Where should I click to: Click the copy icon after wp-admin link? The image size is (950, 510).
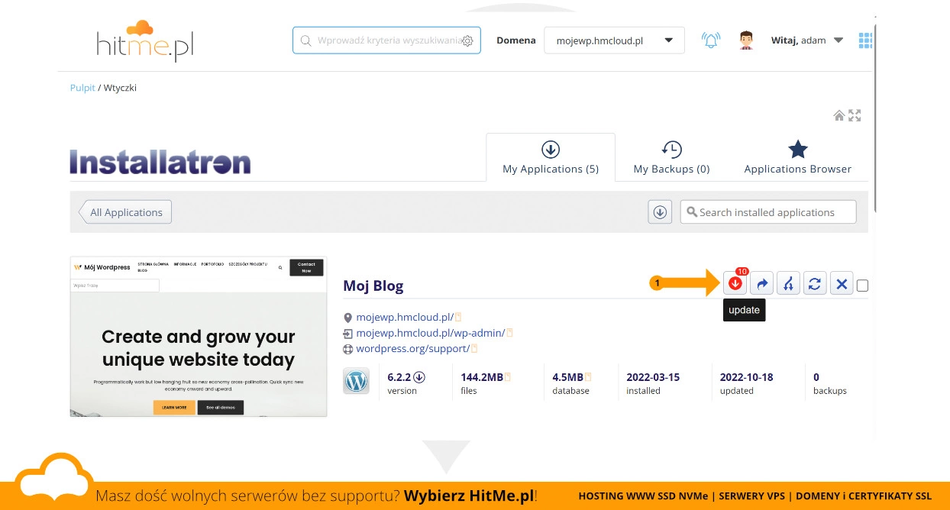click(509, 333)
